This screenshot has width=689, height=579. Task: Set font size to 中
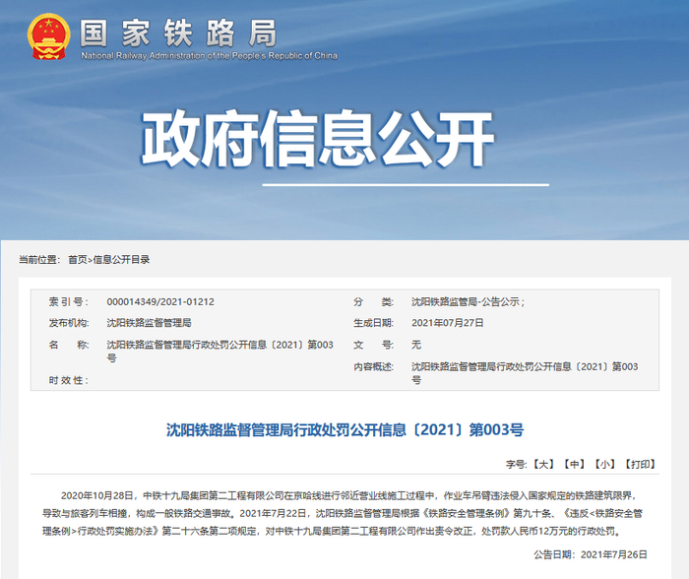574,464
